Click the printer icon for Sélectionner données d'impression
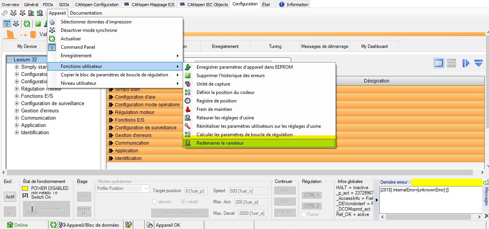This screenshot has height=229, width=489. coord(52,22)
